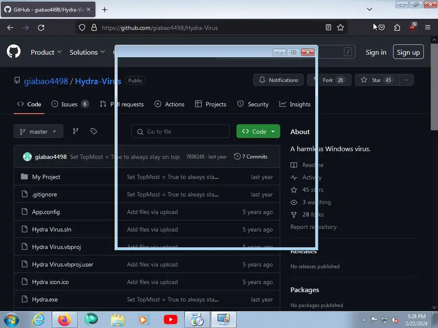438x328 pixels.
Task: Expand the Solutions menu
Action: coord(87,52)
